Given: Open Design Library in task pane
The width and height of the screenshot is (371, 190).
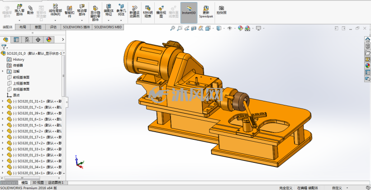Looking at the screenshot, I should point(367,46).
